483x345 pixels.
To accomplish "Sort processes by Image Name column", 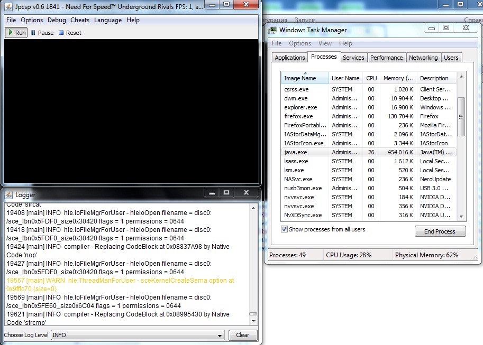I will pyautogui.click(x=305, y=78).
